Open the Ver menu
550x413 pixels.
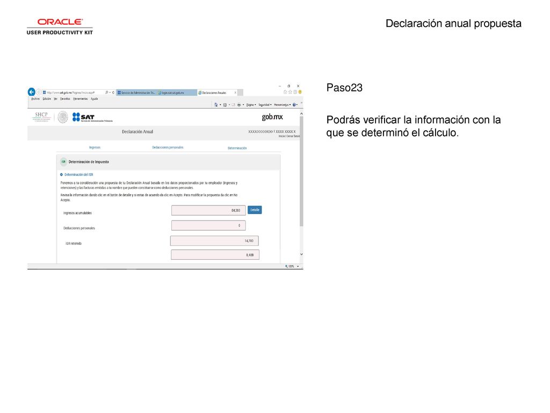pyautogui.click(x=55, y=99)
